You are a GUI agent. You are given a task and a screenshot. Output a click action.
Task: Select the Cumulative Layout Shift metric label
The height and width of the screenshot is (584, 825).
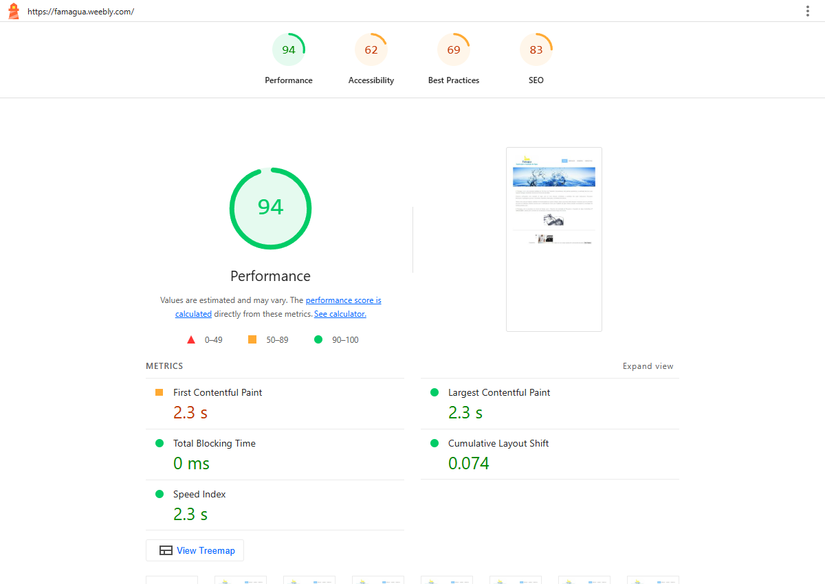point(498,443)
